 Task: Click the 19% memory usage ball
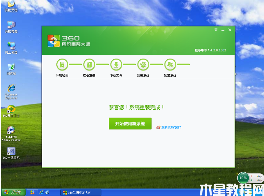pyautogui.click(x=243, y=178)
